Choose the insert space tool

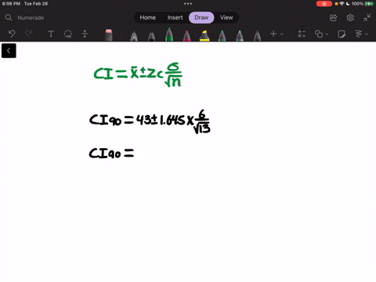click(x=85, y=34)
